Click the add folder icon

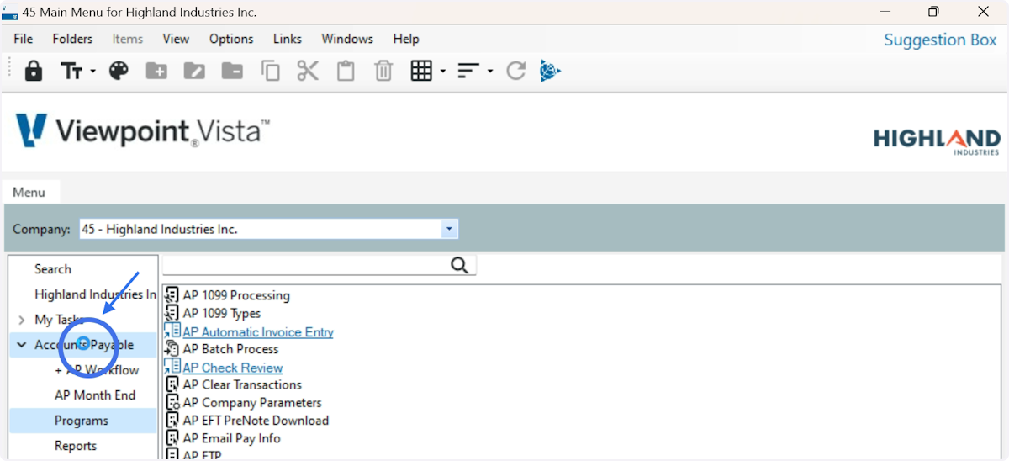point(156,72)
